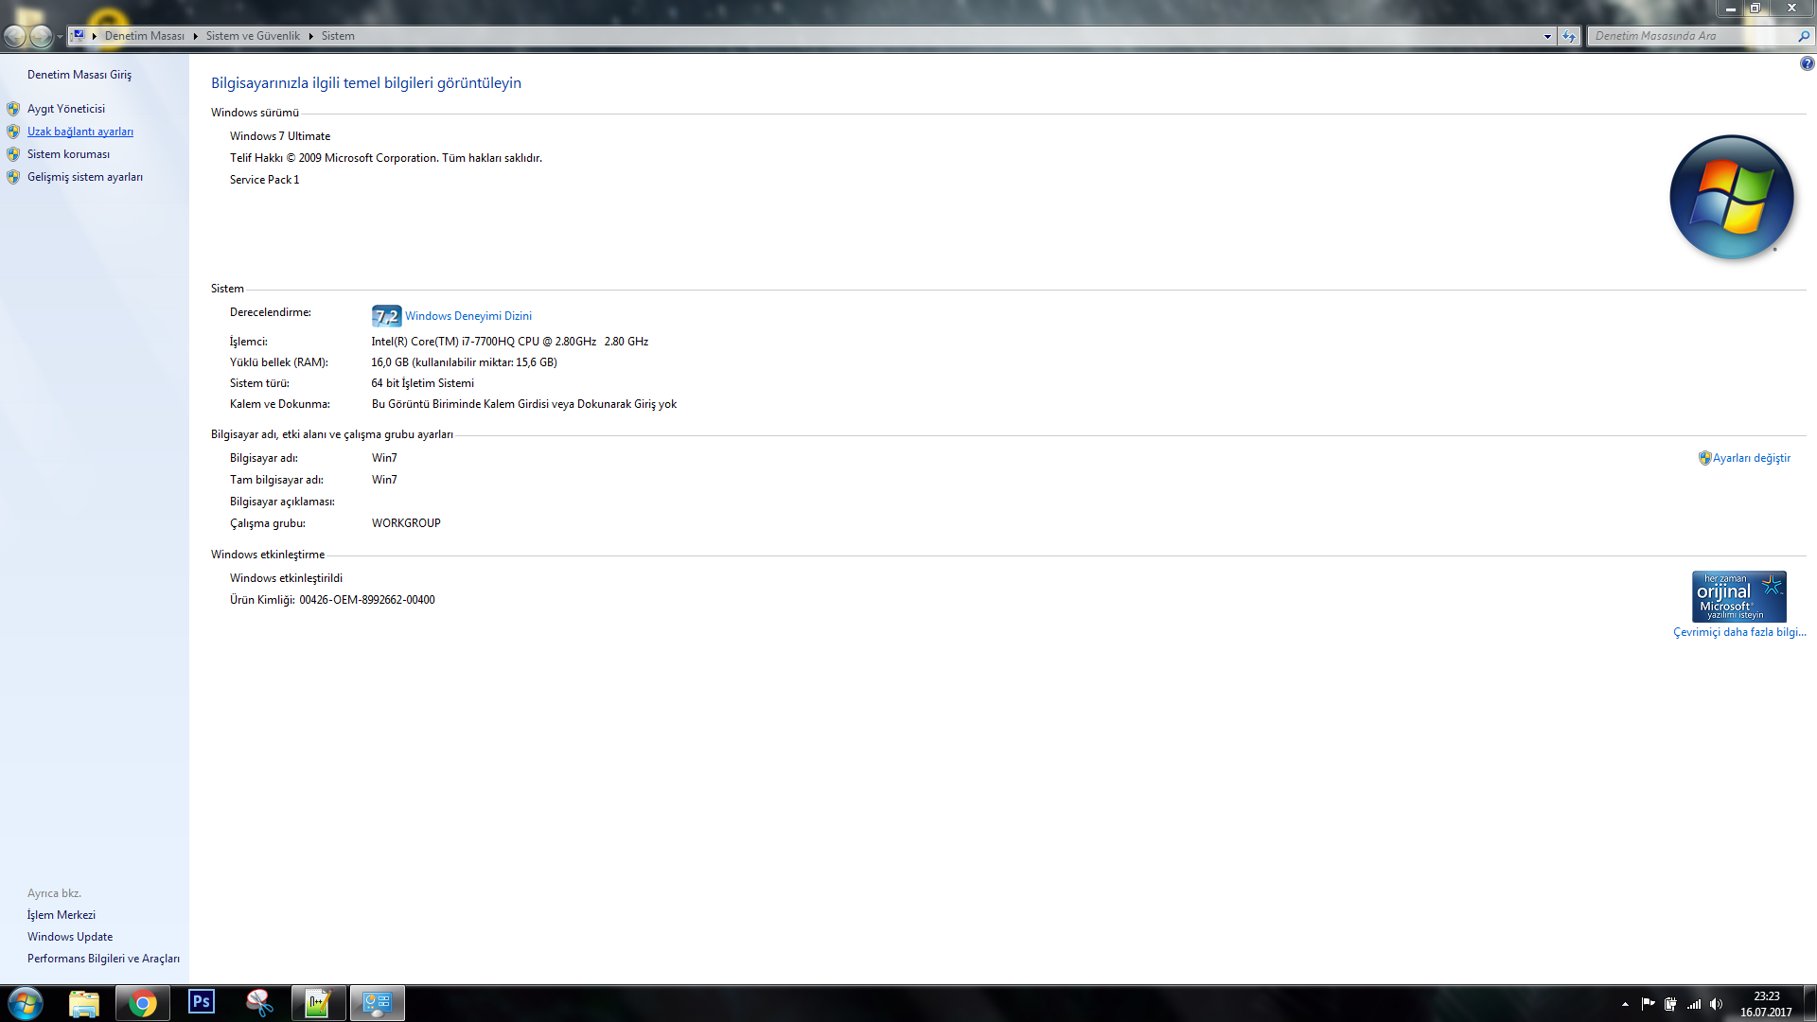1817x1022 pixels.
Task: Click Service Pack 1 text
Action: pyautogui.click(x=265, y=180)
